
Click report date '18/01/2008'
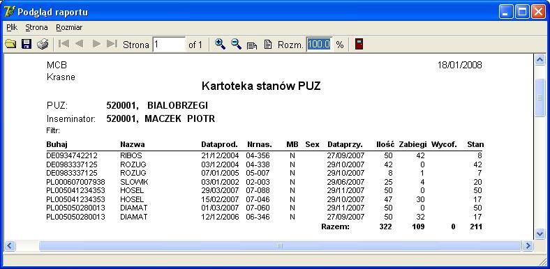coord(460,65)
